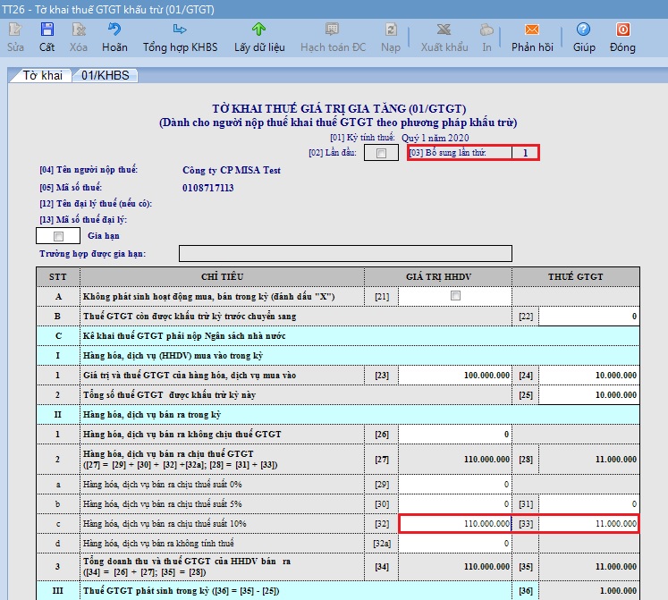
Task: Click the tax code 0108717113
Action: [207, 188]
